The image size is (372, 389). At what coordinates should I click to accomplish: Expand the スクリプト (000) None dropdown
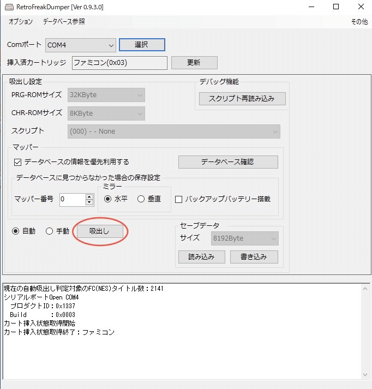174,131
